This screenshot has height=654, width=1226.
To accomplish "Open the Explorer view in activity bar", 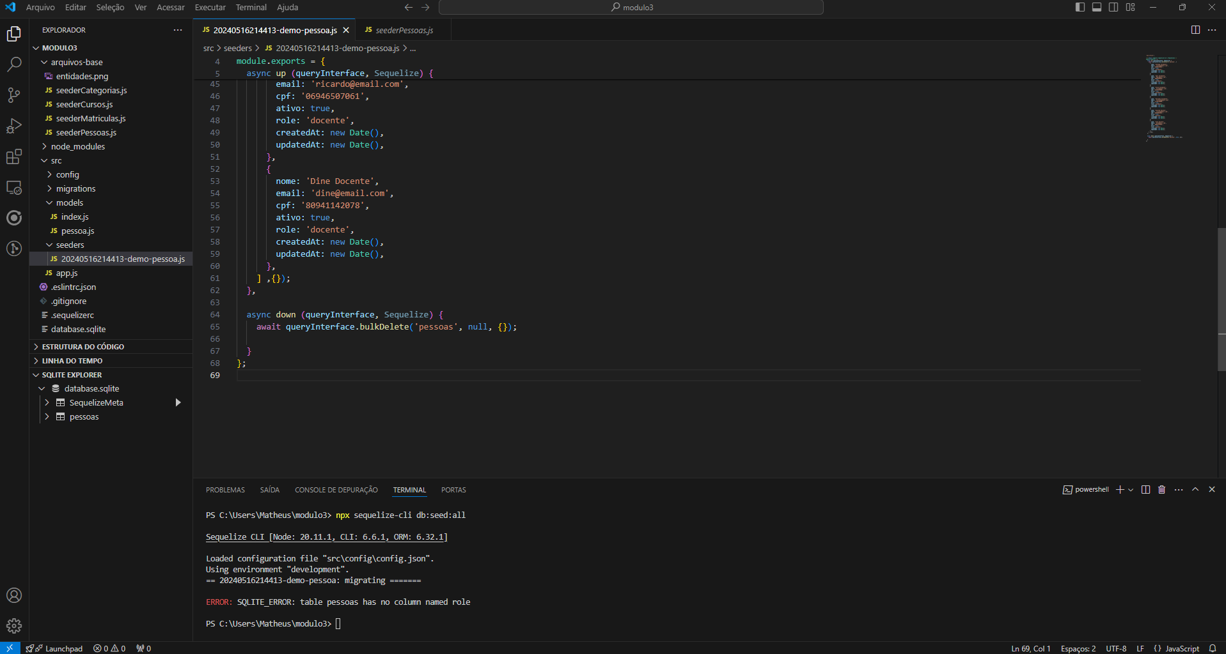I will pos(14,33).
